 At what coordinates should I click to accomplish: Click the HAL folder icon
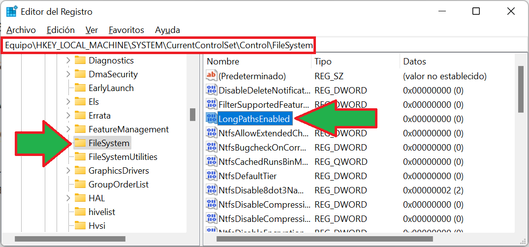[x=80, y=198]
